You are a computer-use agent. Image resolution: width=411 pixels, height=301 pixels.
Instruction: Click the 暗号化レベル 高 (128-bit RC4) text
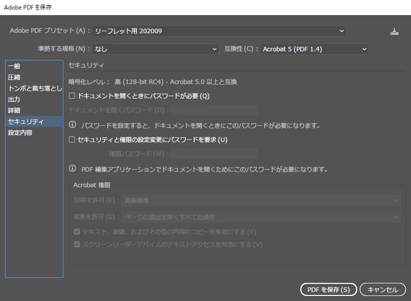coord(152,82)
